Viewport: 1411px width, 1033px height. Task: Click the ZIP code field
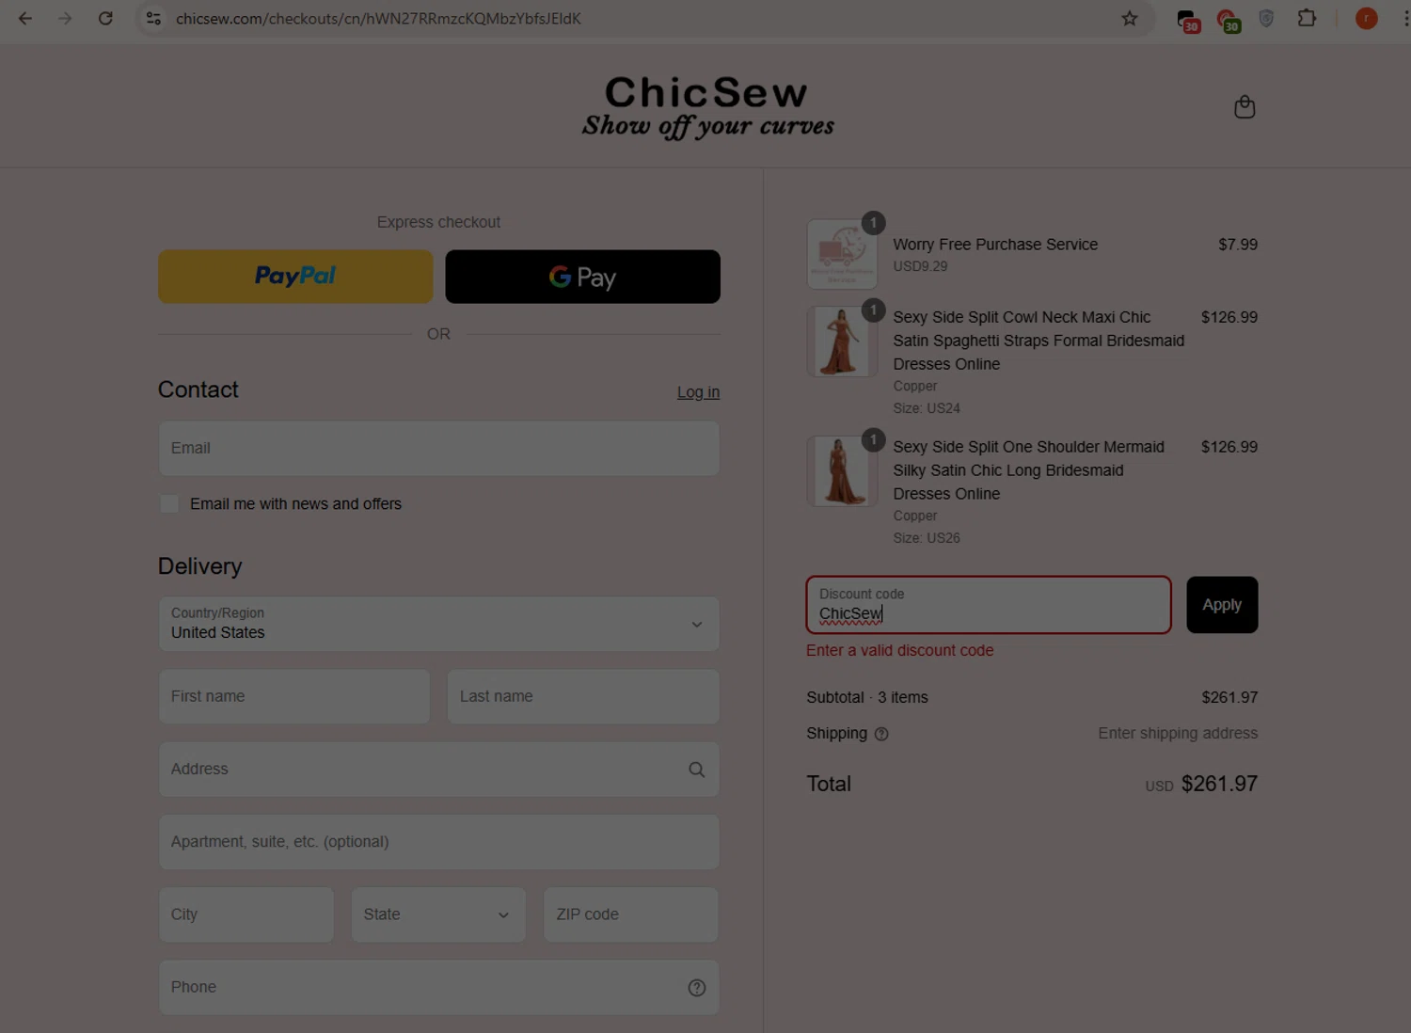tap(630, 914)
